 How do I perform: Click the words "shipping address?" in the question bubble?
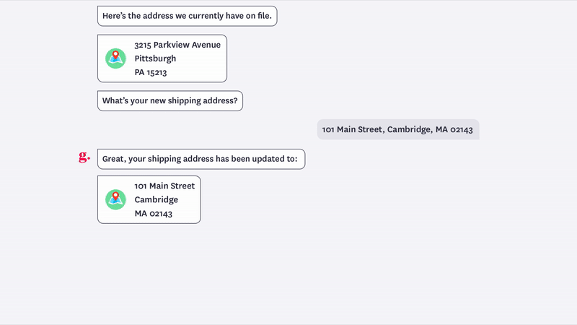tap(203, 100)
